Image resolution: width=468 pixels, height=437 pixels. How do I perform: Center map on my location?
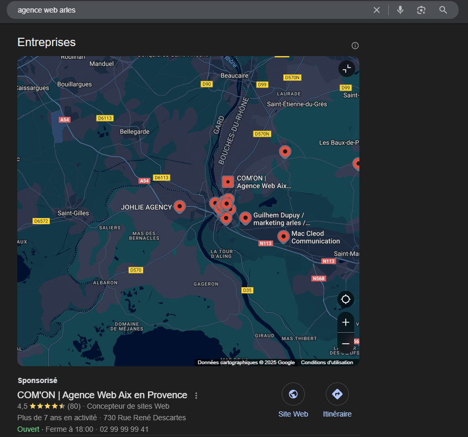(346, 299)
